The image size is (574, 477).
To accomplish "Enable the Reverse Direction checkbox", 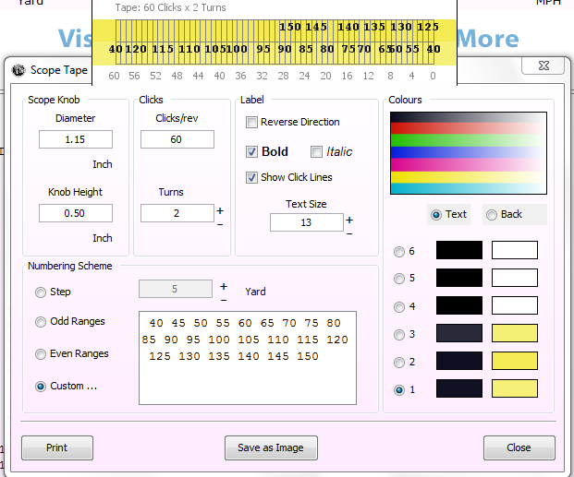I will click(x=251, y=122).
